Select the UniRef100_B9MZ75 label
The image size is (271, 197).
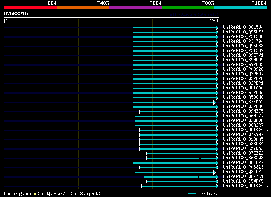(243, 111)
